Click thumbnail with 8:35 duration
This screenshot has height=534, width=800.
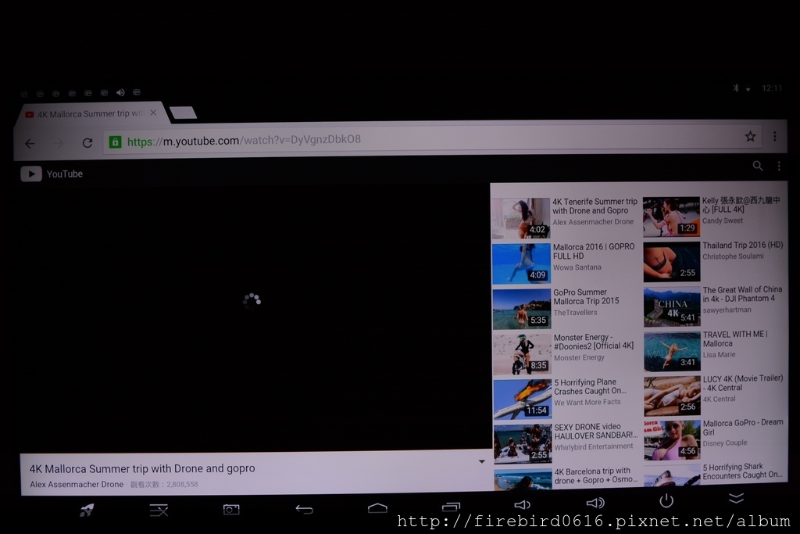point(522,354)
